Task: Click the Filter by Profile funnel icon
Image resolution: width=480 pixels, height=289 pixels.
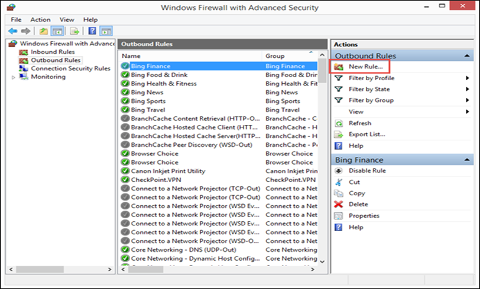Action: coord(339,78)
